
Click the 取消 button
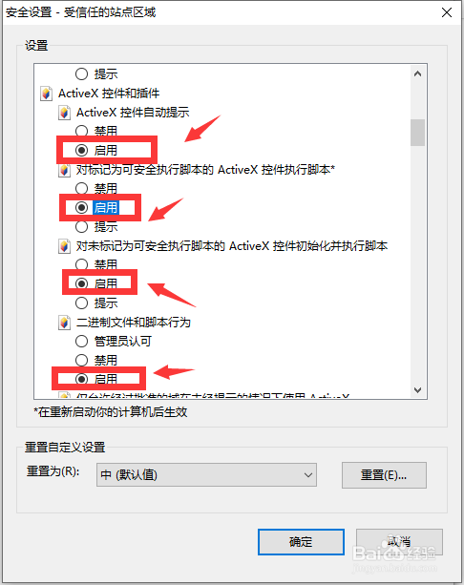tap(399, 542)
